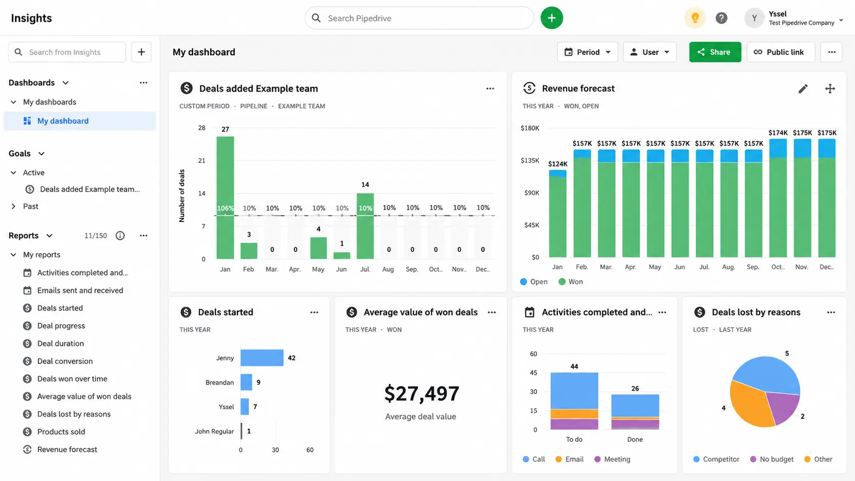Viewport: 855px width, 481px height.
Task: Click the Deals lost by reasons dollar icon
Action: 700,312
